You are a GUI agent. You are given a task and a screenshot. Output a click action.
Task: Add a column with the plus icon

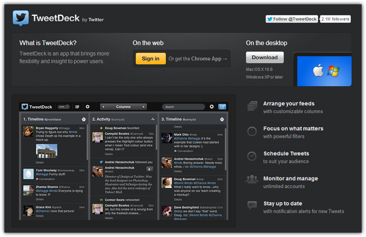click(x=87, y=107)
